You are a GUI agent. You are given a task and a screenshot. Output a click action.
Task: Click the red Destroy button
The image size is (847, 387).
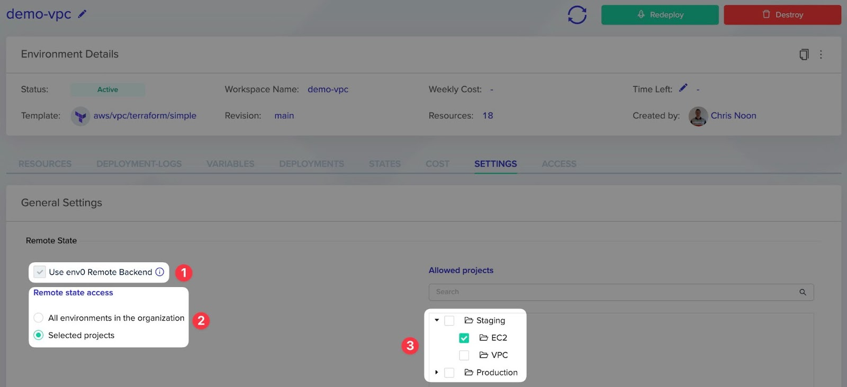pos(782,15)
